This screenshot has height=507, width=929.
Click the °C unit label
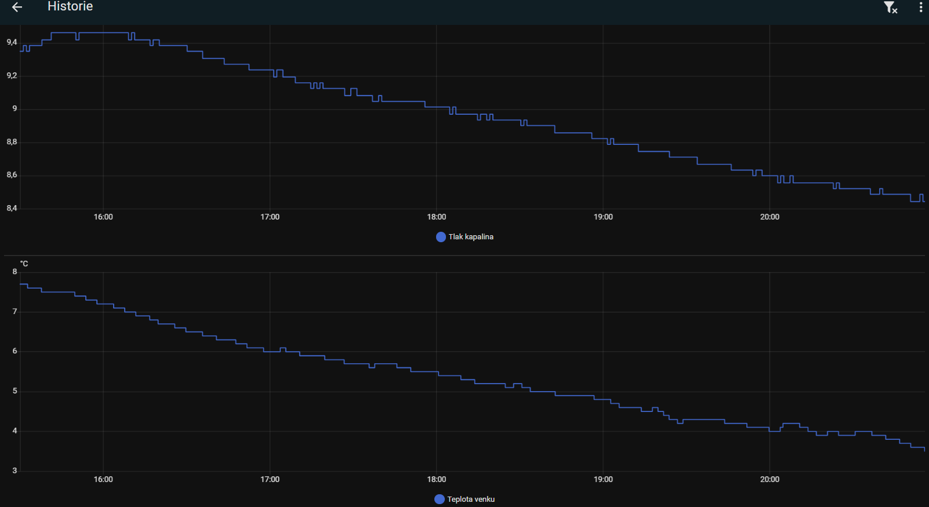coord(24,264)
